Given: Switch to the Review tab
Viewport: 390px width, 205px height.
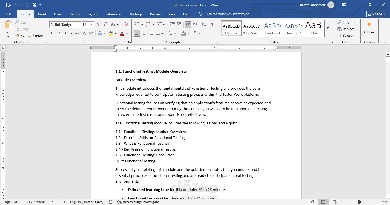Looking at the screenshot, I should click(155, 14).
